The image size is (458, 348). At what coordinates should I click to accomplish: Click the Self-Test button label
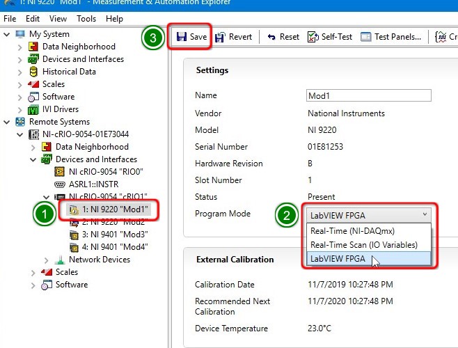[337, 37]
